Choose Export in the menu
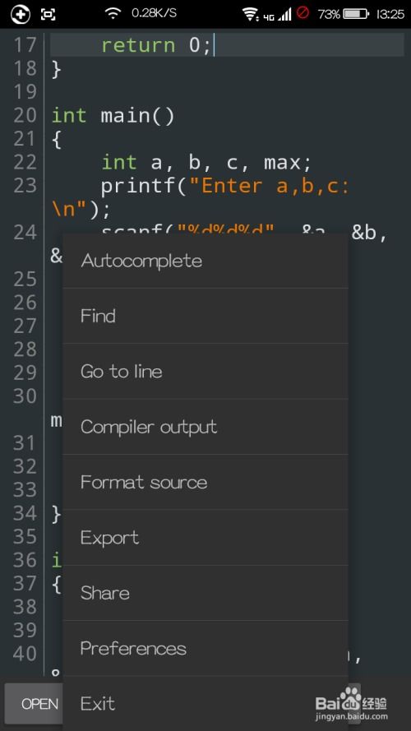Image resolution: width=411 pixels, height=731 pixels. [x=205, y=538]
